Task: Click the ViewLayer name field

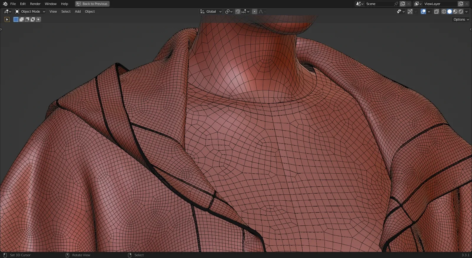Action: [x=440, y=4]
